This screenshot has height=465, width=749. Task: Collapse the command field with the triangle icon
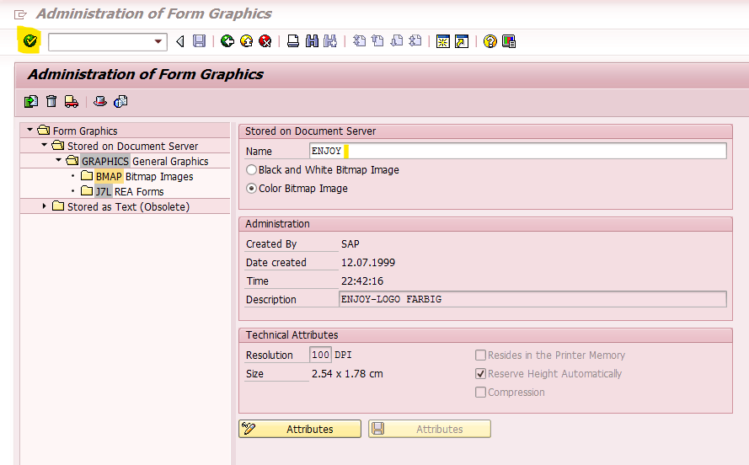[x=180, y=41]
